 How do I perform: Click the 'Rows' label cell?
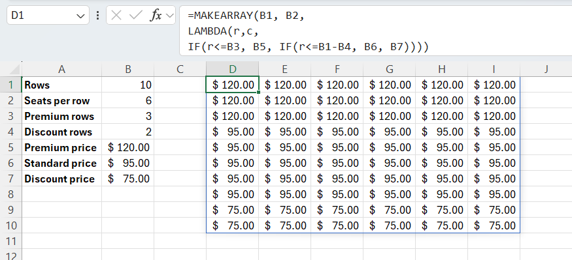(x=61, y=85)
